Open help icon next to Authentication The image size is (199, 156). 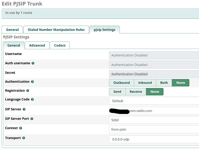coord(32,82)
